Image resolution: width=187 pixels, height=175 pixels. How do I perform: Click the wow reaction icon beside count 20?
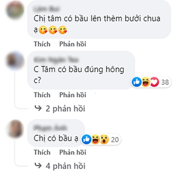point(104,139)
